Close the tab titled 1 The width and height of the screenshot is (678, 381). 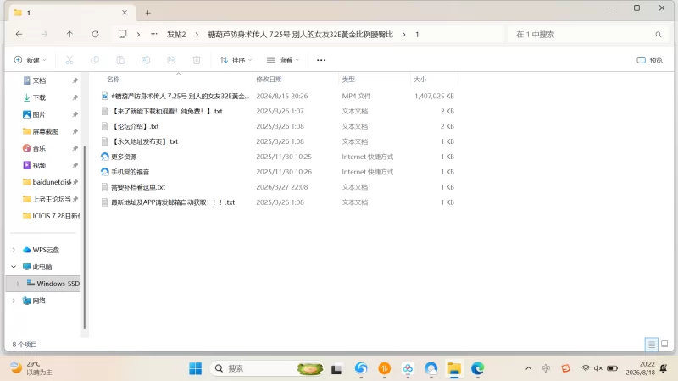125,13
